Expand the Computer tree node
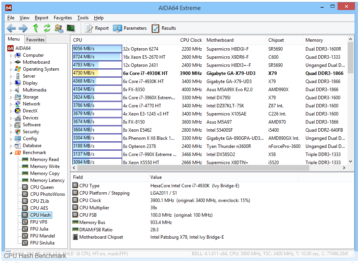 11,56
